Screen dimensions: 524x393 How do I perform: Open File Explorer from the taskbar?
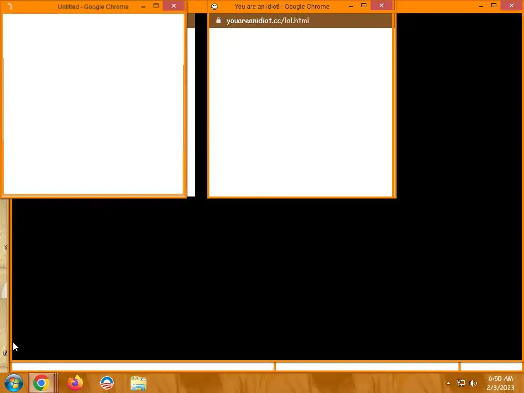point(138,383)
